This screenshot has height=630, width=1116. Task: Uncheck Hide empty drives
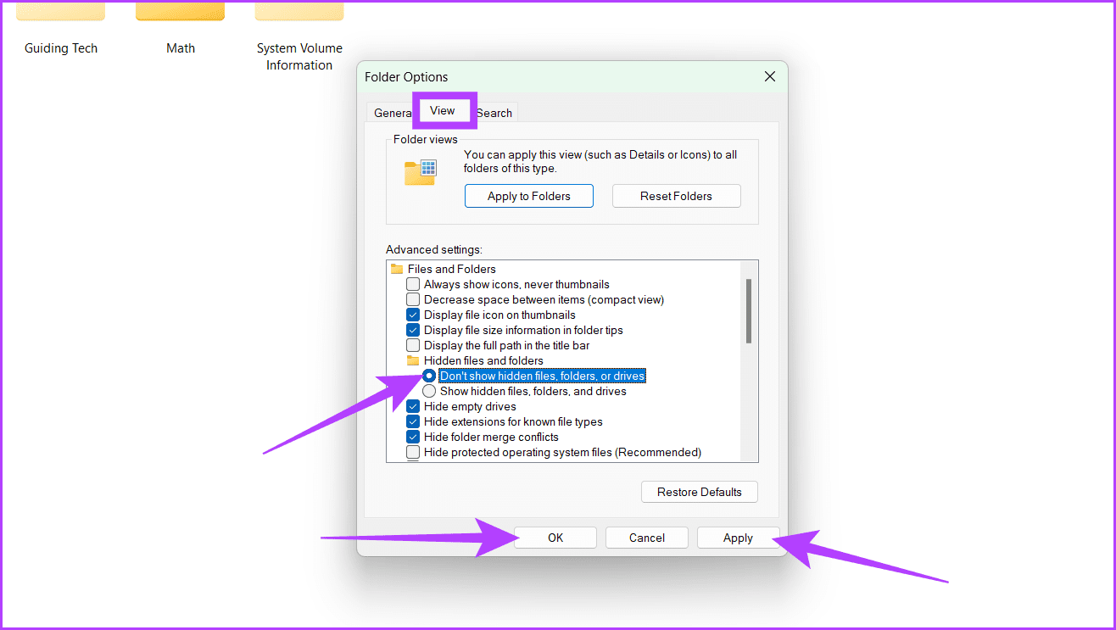click(x=413, y=407)
